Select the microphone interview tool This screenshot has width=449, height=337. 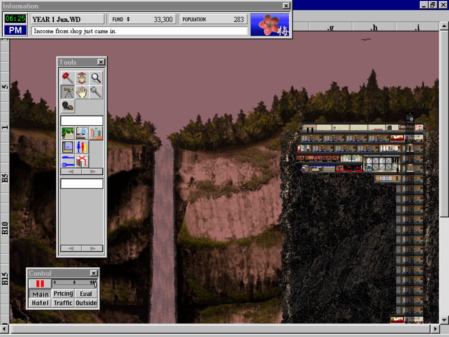click(x=96, y=92)
